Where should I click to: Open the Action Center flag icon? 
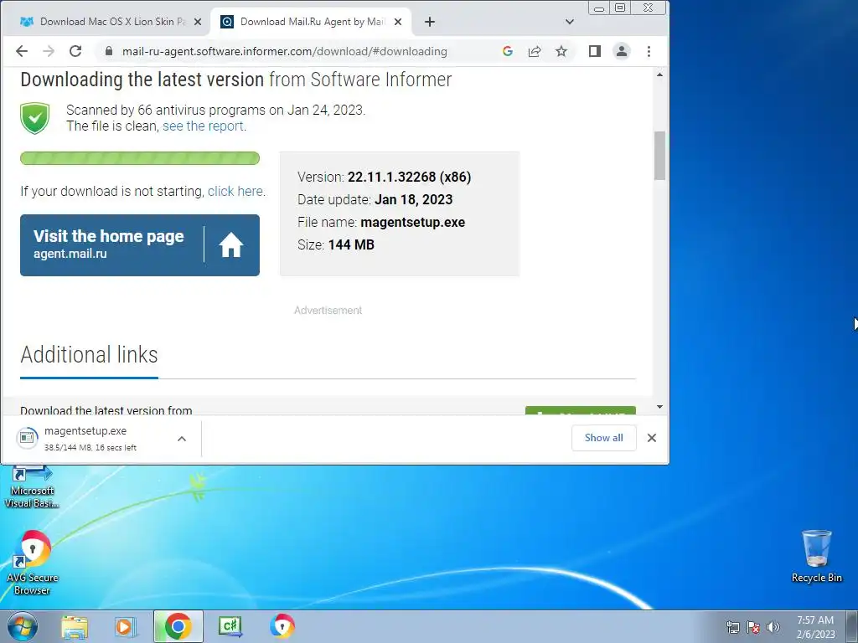click(753, 627)
